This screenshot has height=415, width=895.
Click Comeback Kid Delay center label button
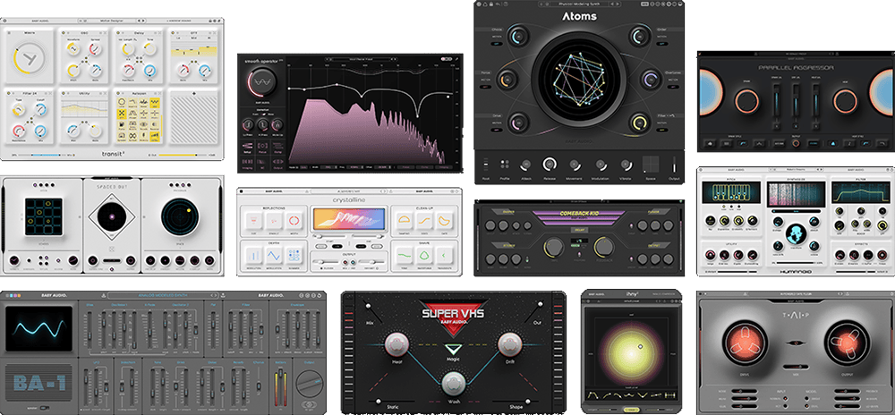point(580,230)
